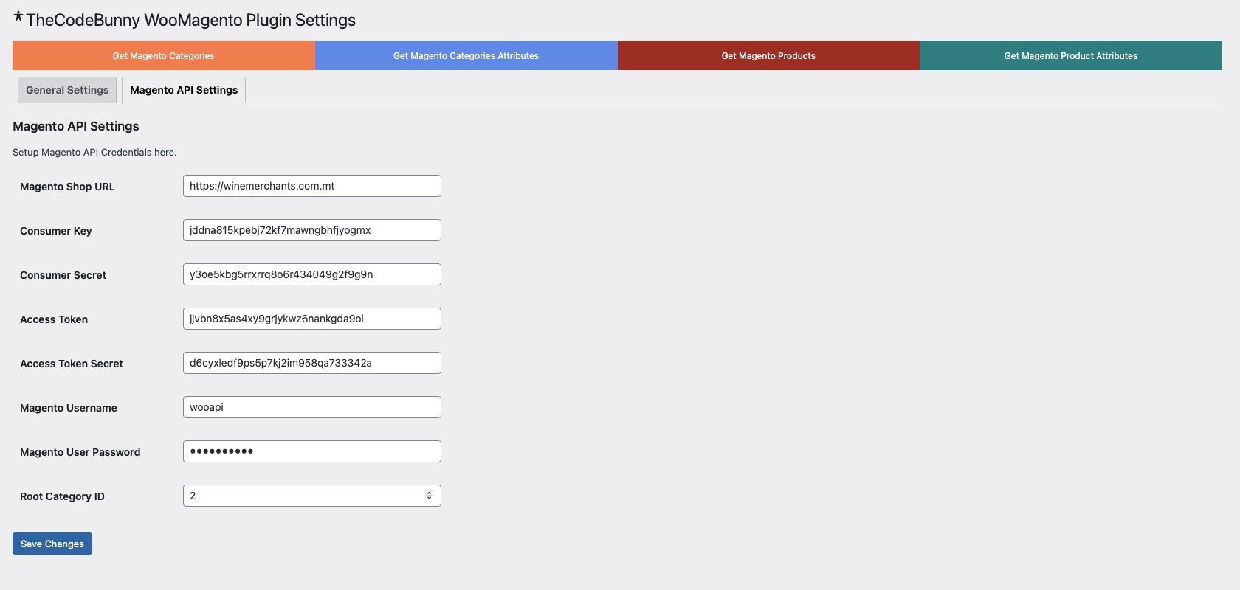Image resolution: width=1240 pixels, height=590 pixels.
Task: Select Get Magento Product Attributes button
Action: pyautogui.click(x=1071, y=55)
